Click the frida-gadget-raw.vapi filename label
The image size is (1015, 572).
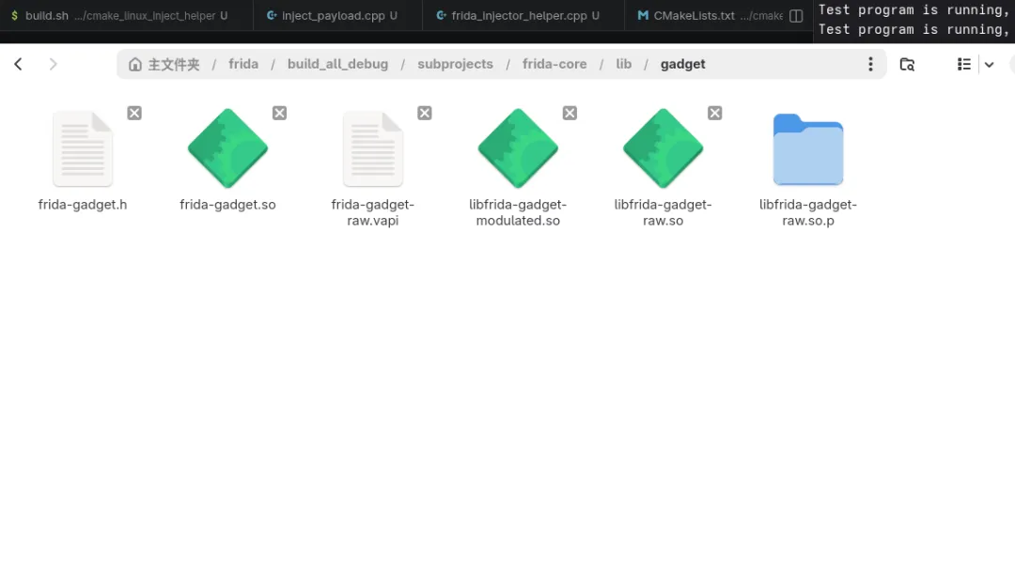pos(373,212)
